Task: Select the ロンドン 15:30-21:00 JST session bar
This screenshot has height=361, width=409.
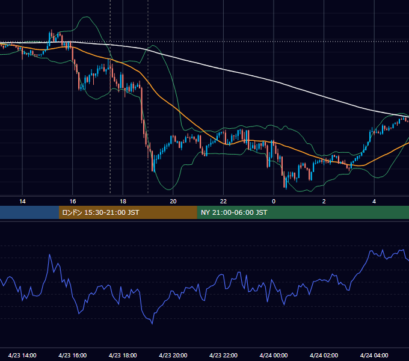Action: 128,212
